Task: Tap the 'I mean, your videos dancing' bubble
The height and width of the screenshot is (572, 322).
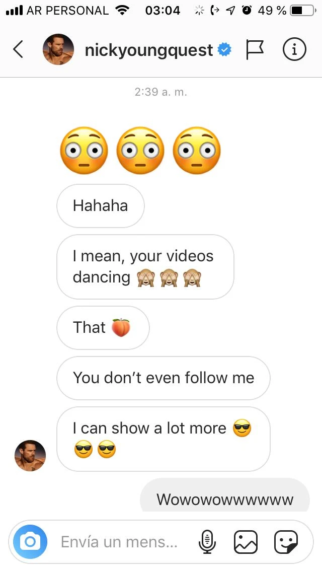Action: pos(145,267)
